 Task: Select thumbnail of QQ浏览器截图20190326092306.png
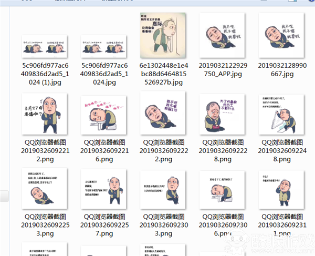click(x=222, y=190)
